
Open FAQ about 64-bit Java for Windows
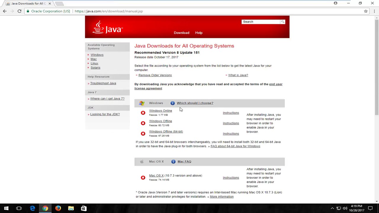[235, 146]
